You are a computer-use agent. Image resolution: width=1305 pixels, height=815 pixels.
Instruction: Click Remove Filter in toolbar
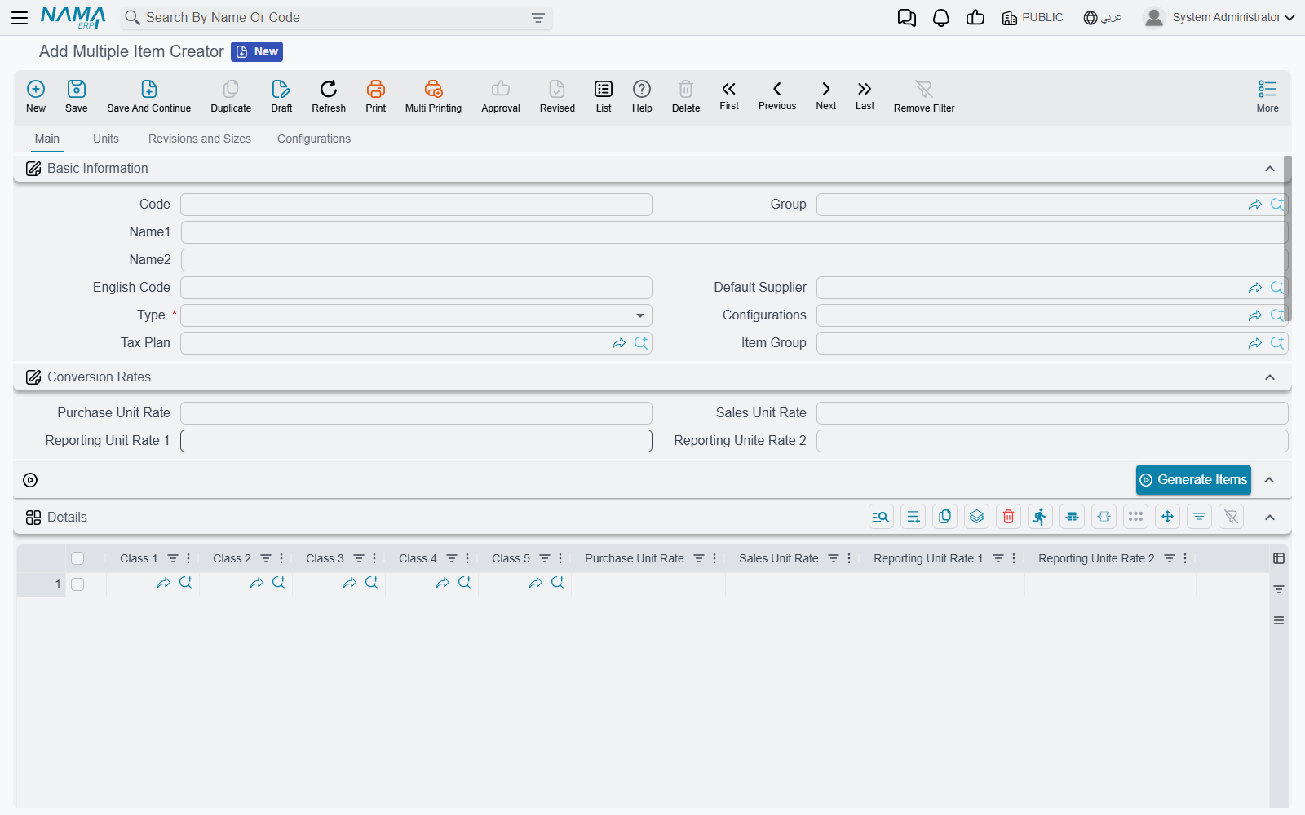coord(924,96)
